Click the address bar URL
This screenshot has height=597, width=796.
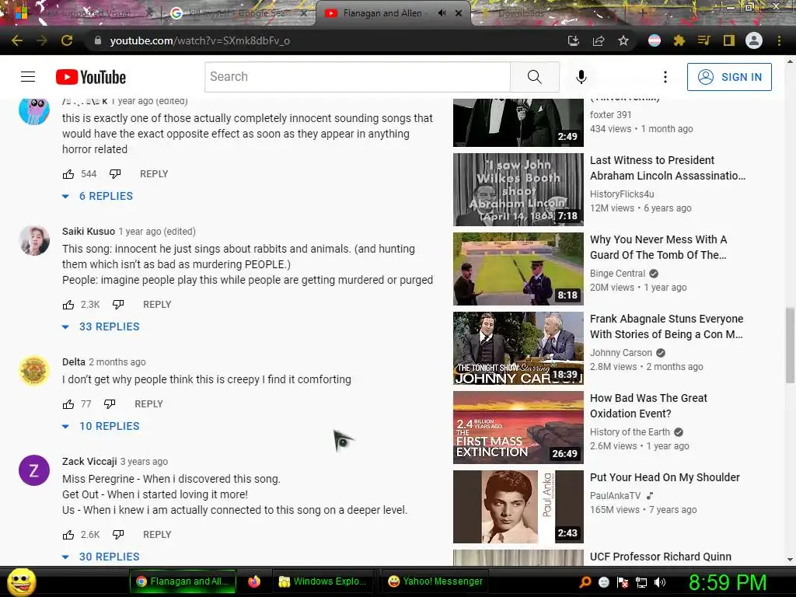click(200, 40)
